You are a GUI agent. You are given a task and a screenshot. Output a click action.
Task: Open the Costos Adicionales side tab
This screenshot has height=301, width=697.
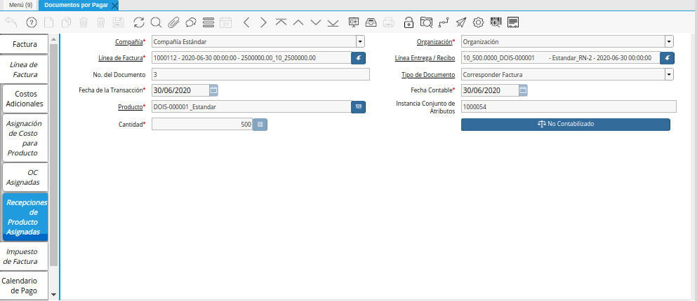pyautogui.click(x=25, y=99)
